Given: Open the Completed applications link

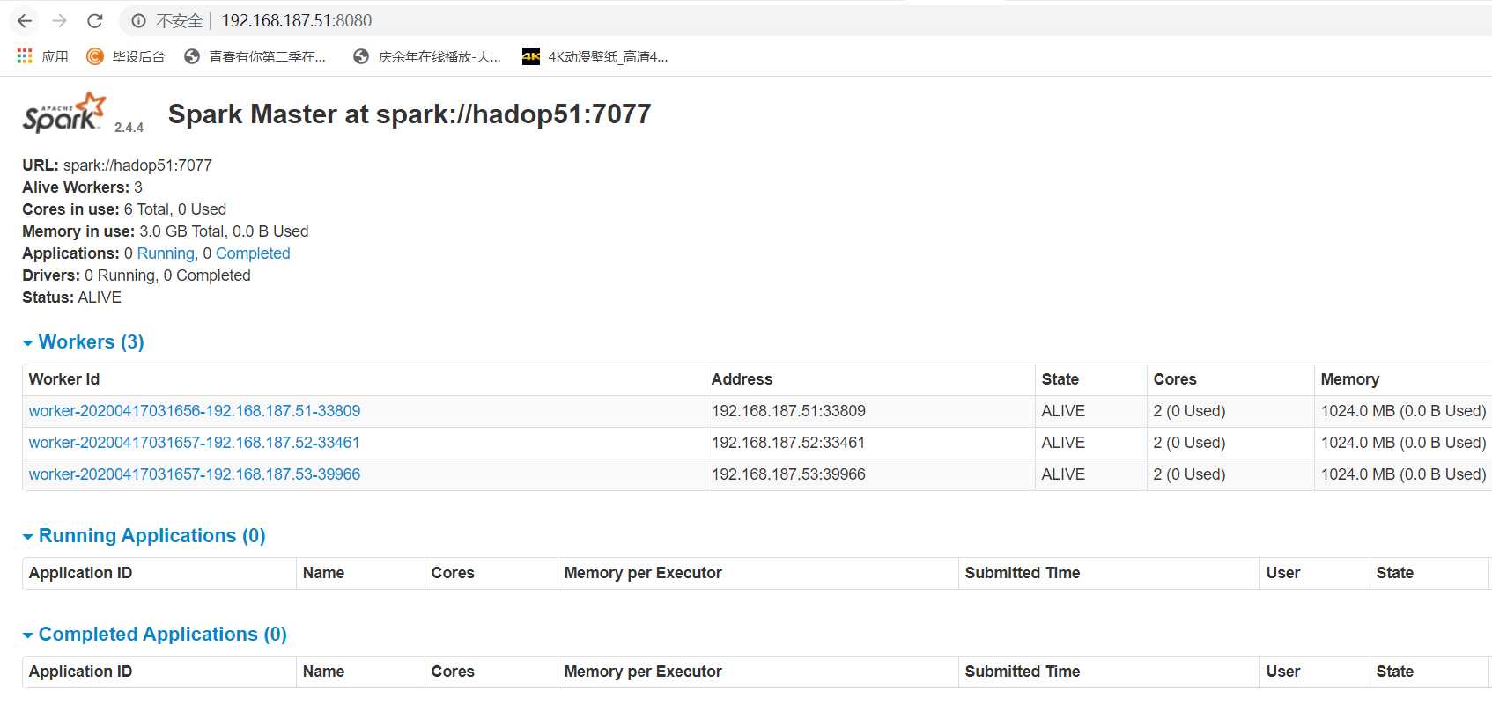Looking at the screenshot, I should pos(253,253).
